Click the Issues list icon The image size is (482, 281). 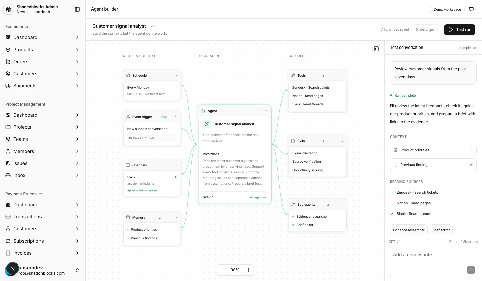click(8, 163)
